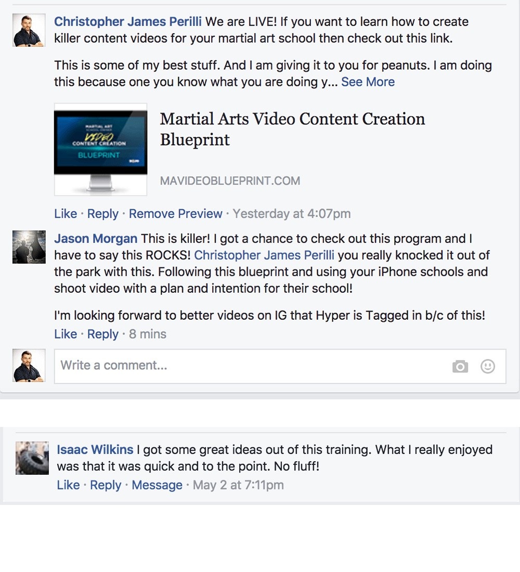This screenshot has height=572, width=520.
Task: Open the Video Content Creation Blueprint thumbnail
Action: click(101, 150)
